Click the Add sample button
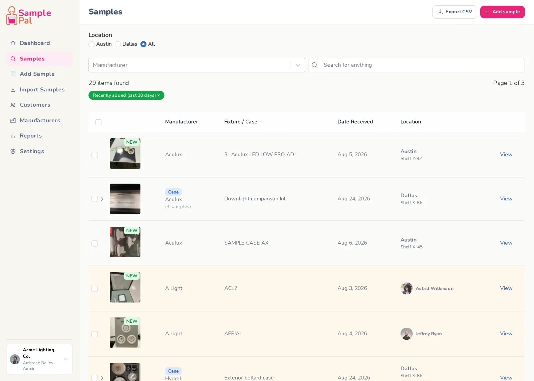The height and width of the screenshot is (381, 534). (x=502, y=12)
